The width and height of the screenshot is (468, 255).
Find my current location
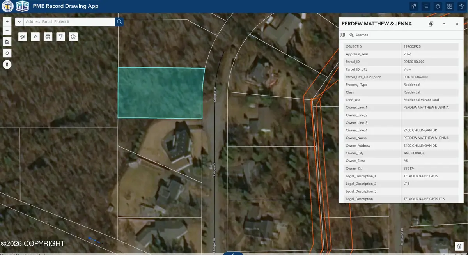click(7, 53)
